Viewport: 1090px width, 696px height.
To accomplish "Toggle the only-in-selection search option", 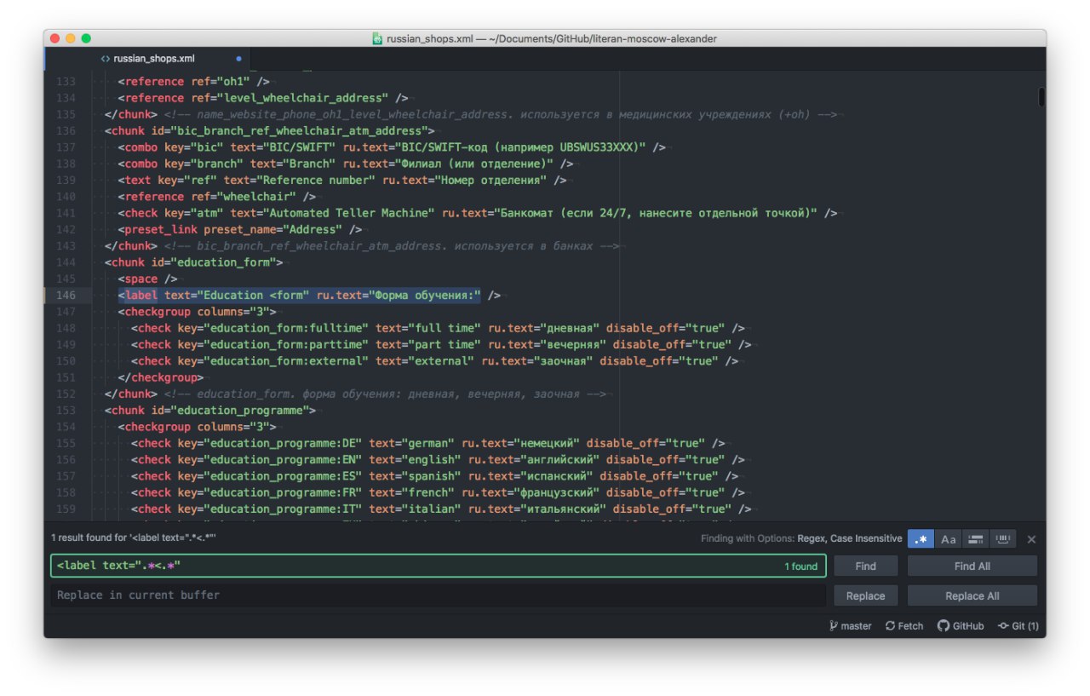I will click(x=976, y=539).
